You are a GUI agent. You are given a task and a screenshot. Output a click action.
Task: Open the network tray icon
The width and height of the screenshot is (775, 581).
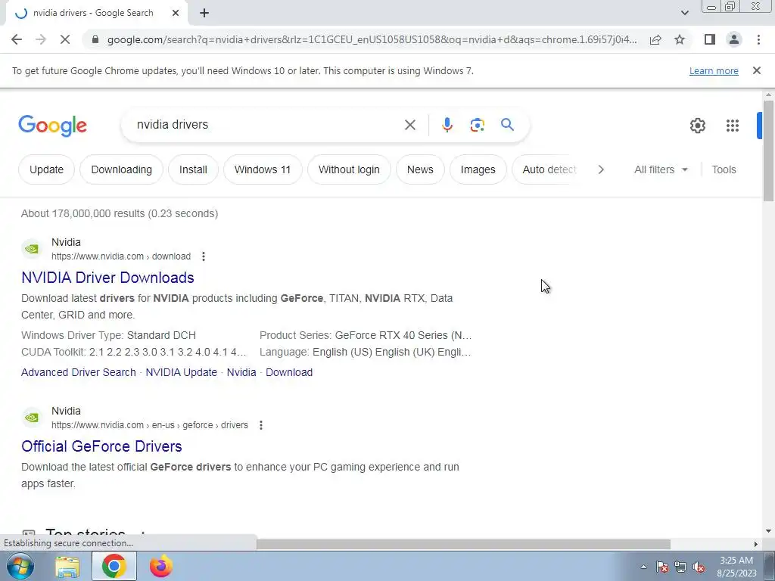pos(680,567)
